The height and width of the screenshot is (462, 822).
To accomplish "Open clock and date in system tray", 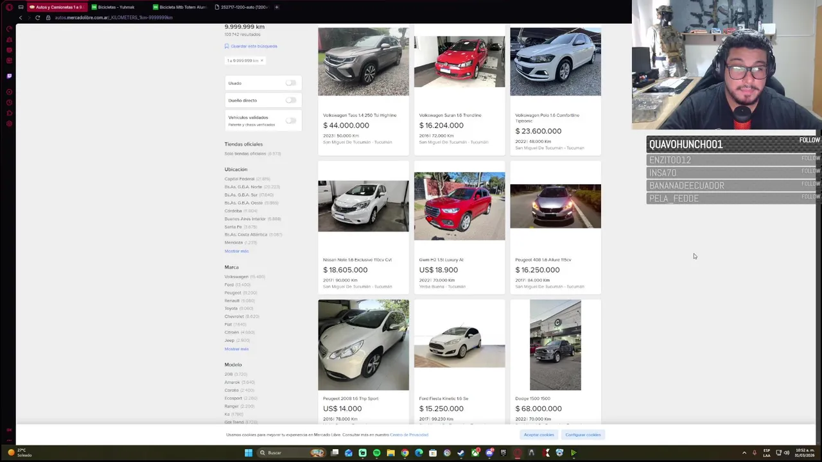I will (x=805, y=453).
